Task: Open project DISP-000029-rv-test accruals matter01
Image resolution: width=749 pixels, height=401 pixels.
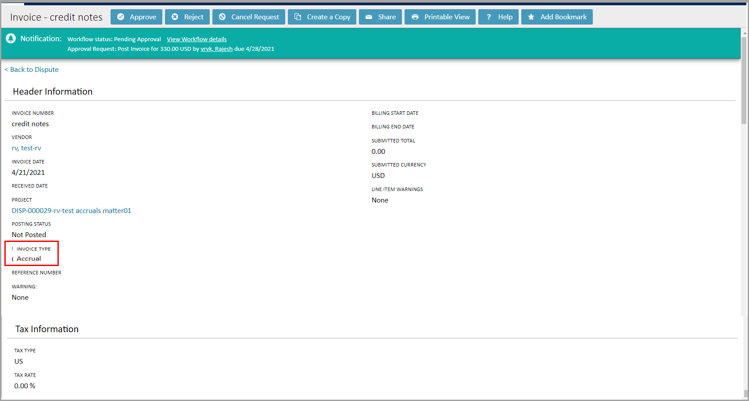Action: coord(72,211)
